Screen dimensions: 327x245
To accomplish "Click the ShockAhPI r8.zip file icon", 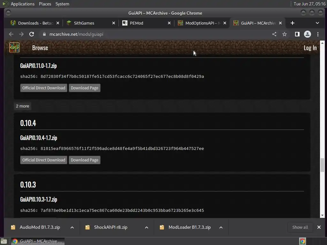I will (87, 227).
